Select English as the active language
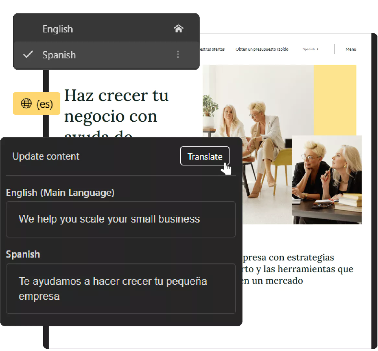 [x=57, y=29]
